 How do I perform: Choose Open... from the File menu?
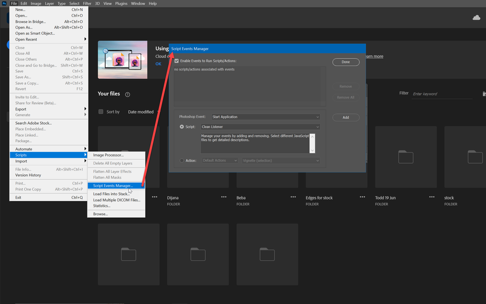[49, 16]
